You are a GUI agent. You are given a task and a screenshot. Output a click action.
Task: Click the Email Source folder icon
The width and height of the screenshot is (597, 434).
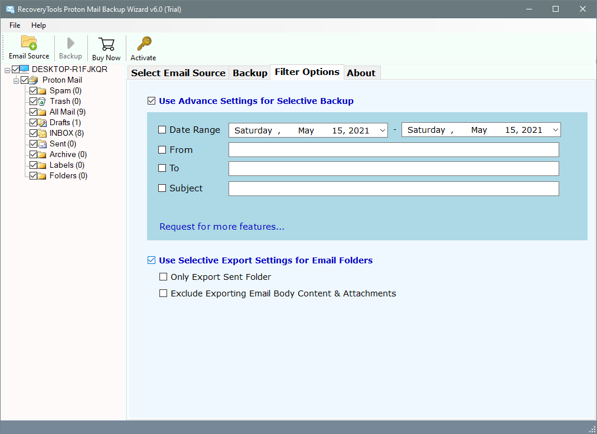point(29,43)
